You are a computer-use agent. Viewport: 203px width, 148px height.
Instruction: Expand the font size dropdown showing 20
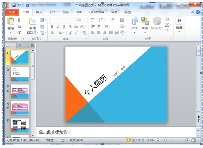(x=86, y=20)
